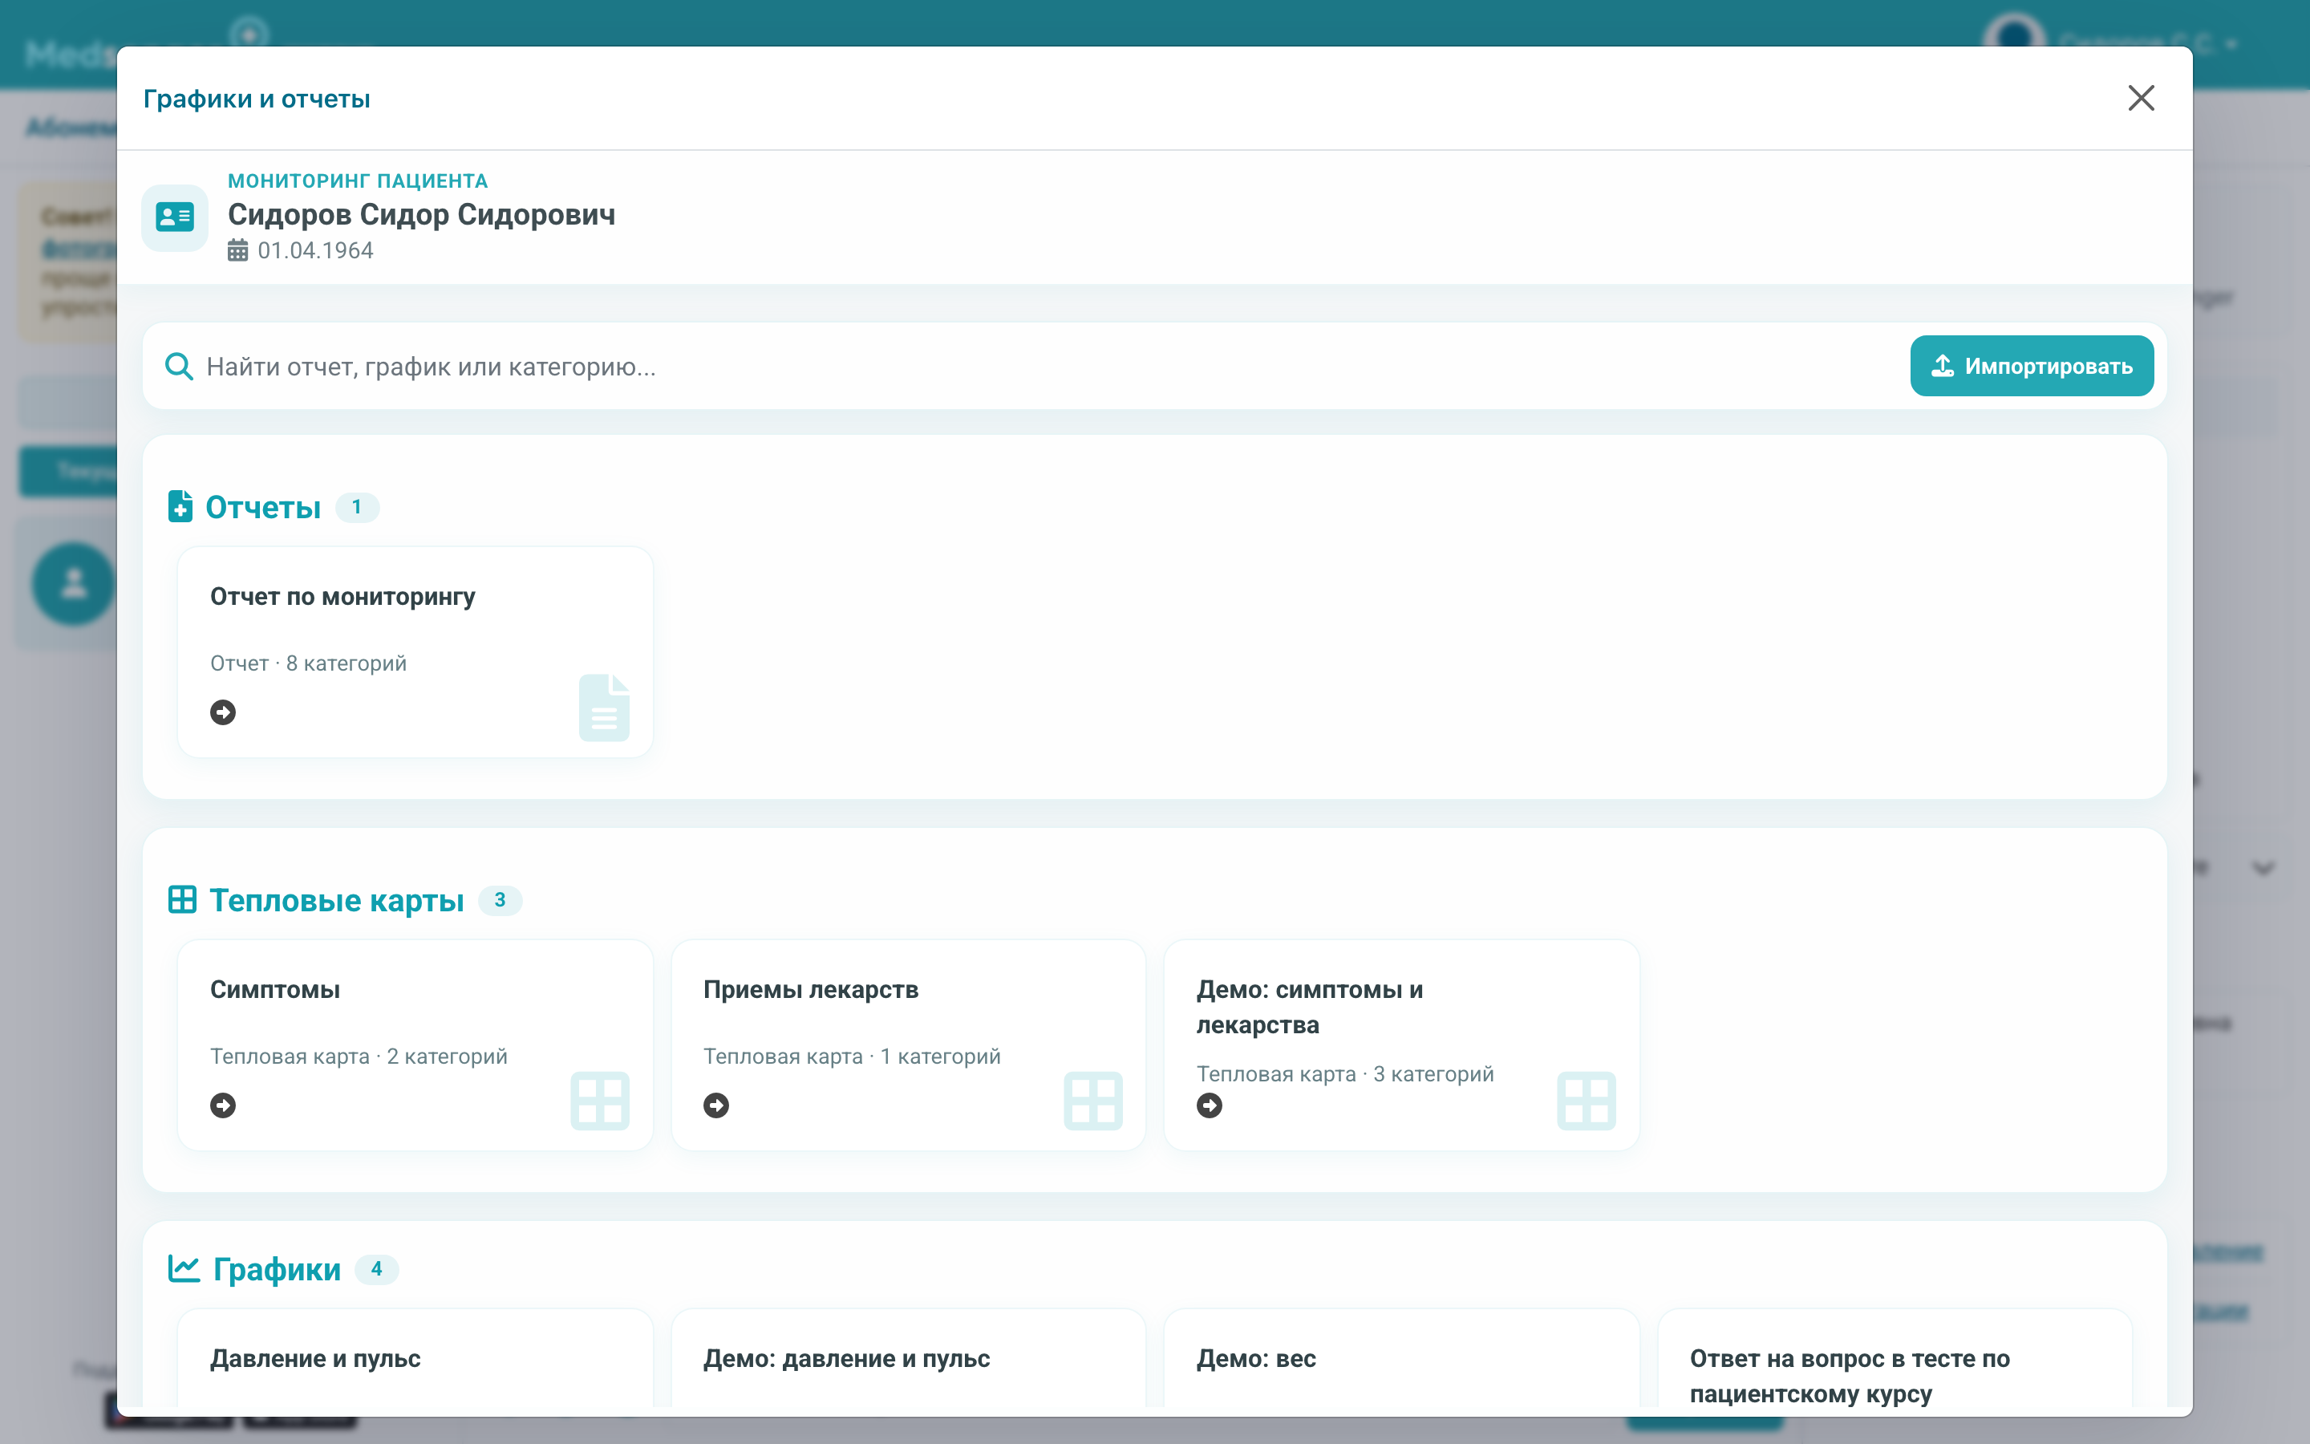Click grid icon on Демо: симптомы и лекарства
The height and width of the screenshot is (1444, 2310).
(1587, 1101)
